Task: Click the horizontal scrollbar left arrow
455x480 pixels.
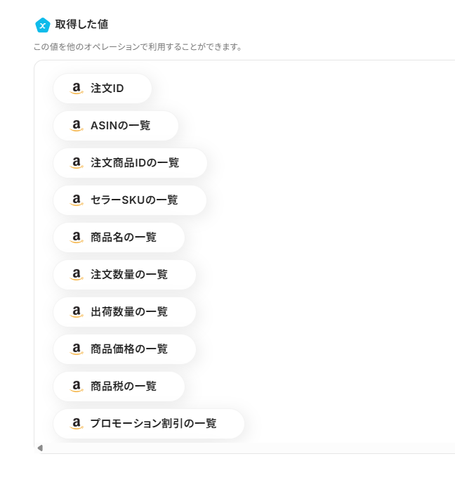Action: [40, 448]
